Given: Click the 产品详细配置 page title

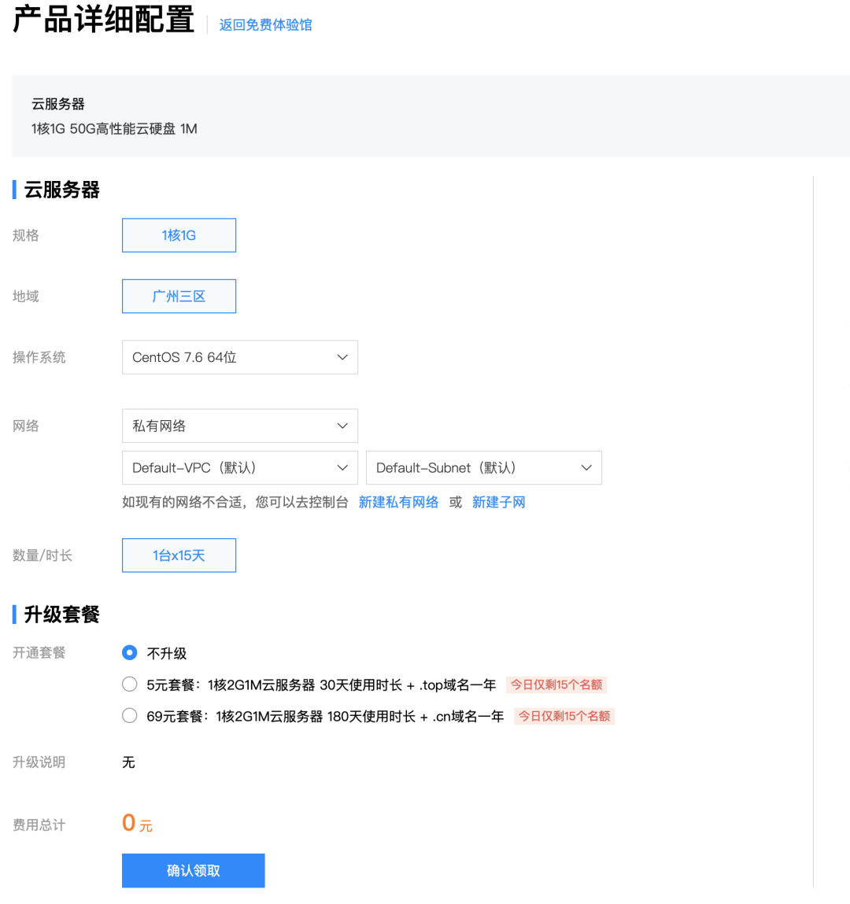Looking at the screenshot, I should [104, 19].
